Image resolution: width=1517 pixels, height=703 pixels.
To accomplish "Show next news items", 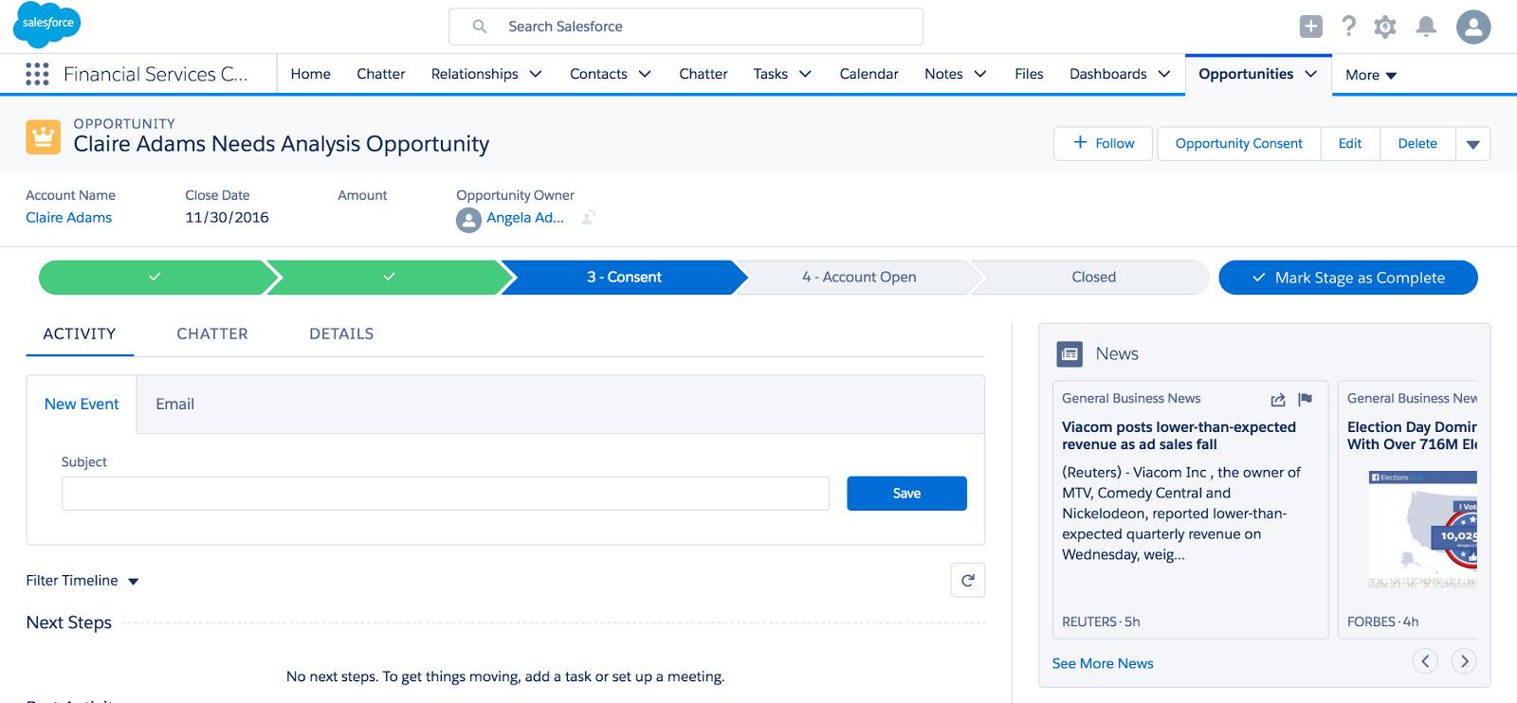I will click(x=1464, y=661).
